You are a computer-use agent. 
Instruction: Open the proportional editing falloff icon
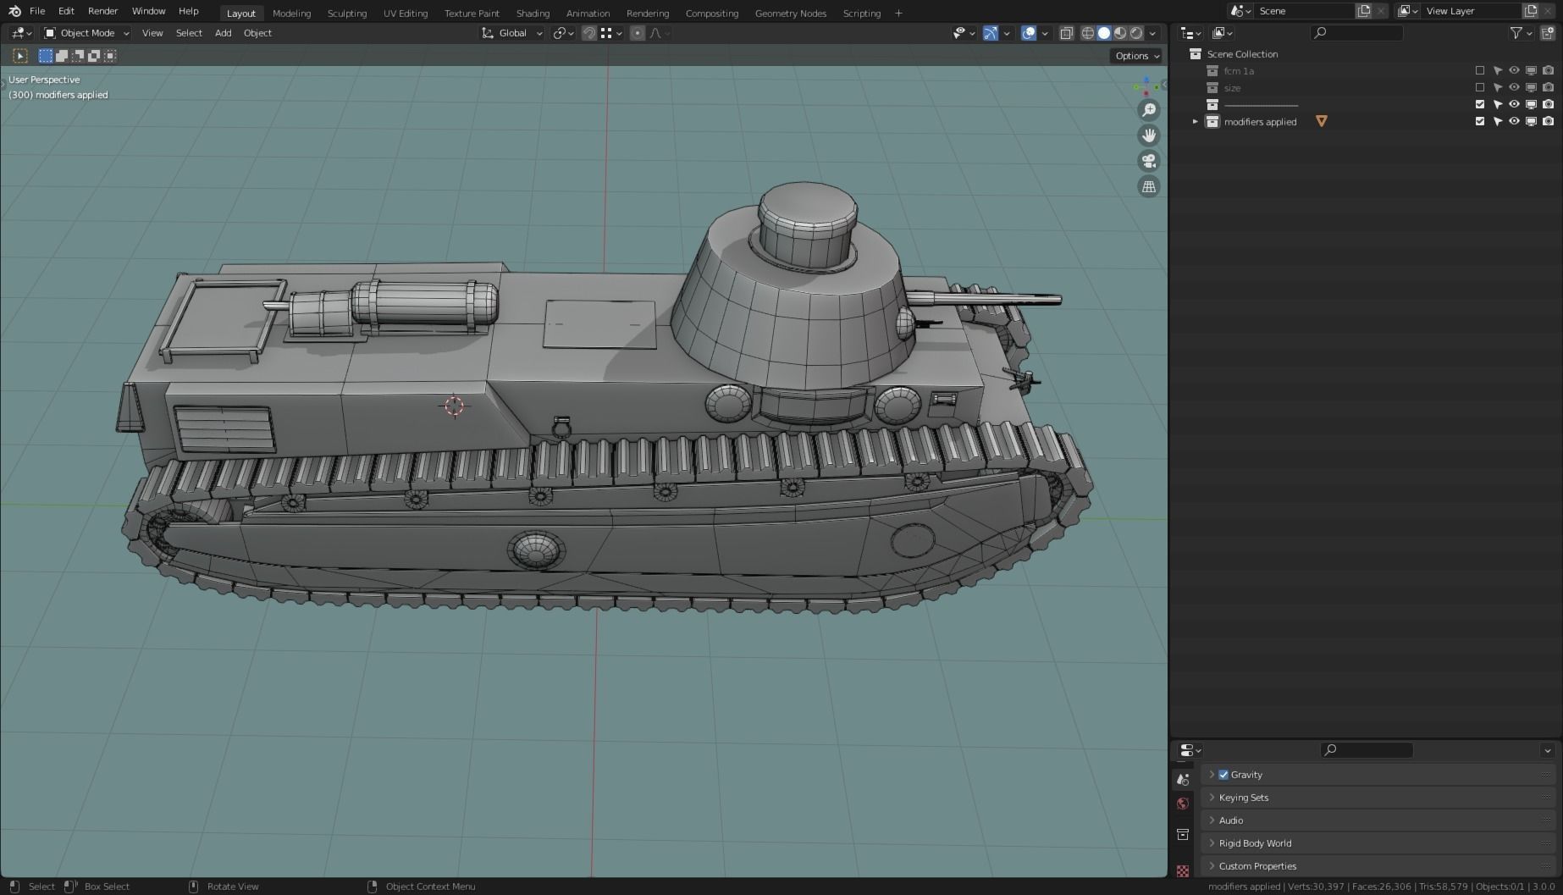[x=654, y=32]
